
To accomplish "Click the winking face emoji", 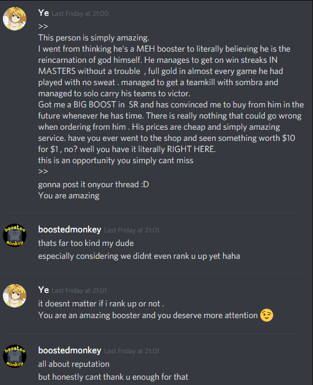I will point(267,315).
